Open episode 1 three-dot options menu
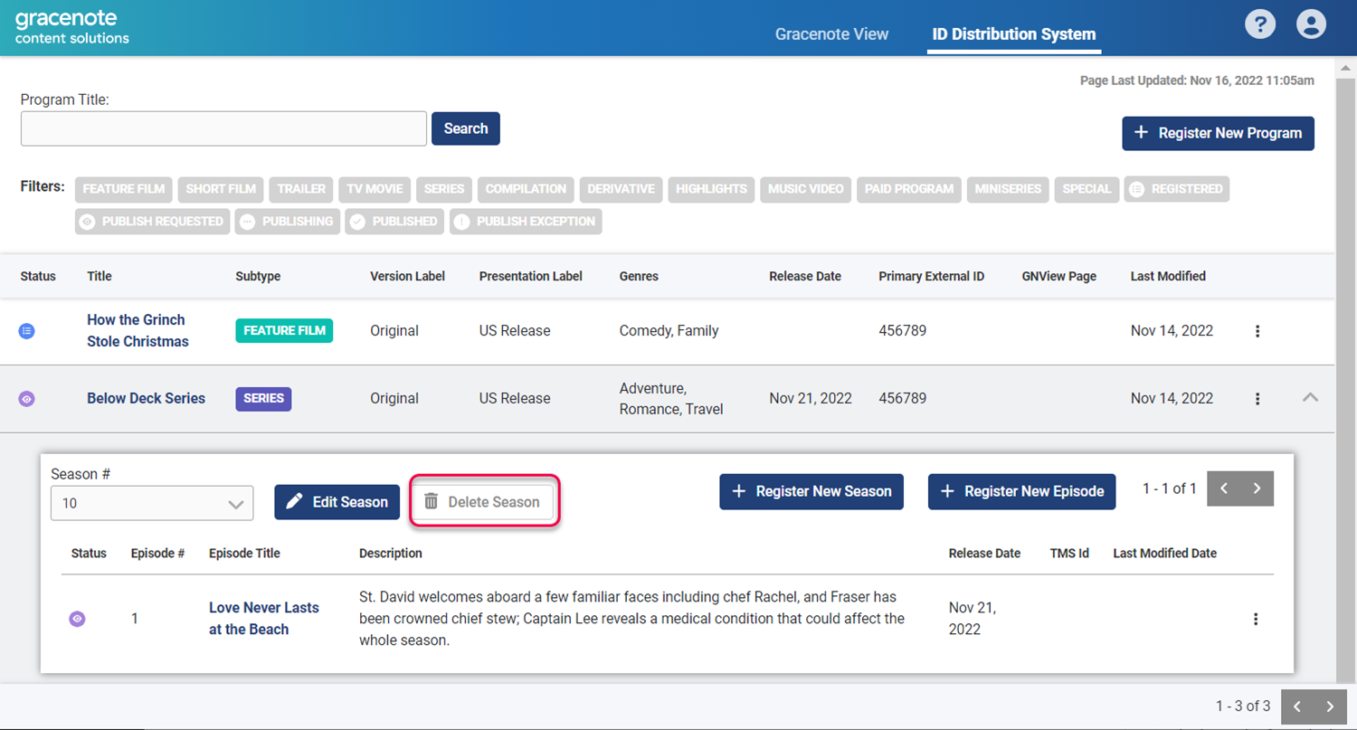The width and height of the screenshot is (1357, 730). [1255, 619]
